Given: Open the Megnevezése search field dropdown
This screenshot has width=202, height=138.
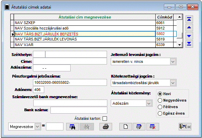Looking at the screenshot, I should (37, 127).
